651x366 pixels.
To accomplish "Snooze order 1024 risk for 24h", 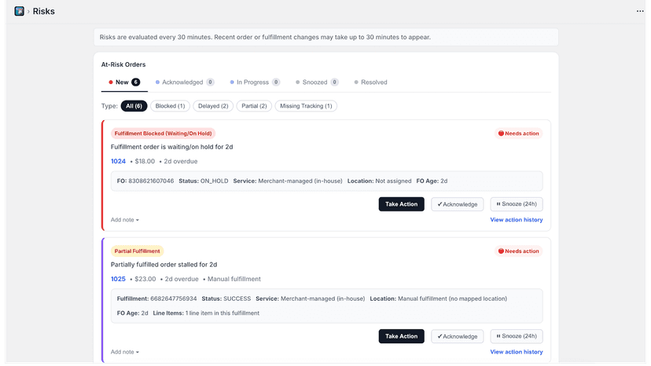I will click(517, 204).
